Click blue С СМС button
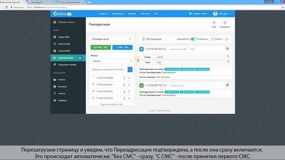Screen dimensions: 285x160 coord(122,48)
